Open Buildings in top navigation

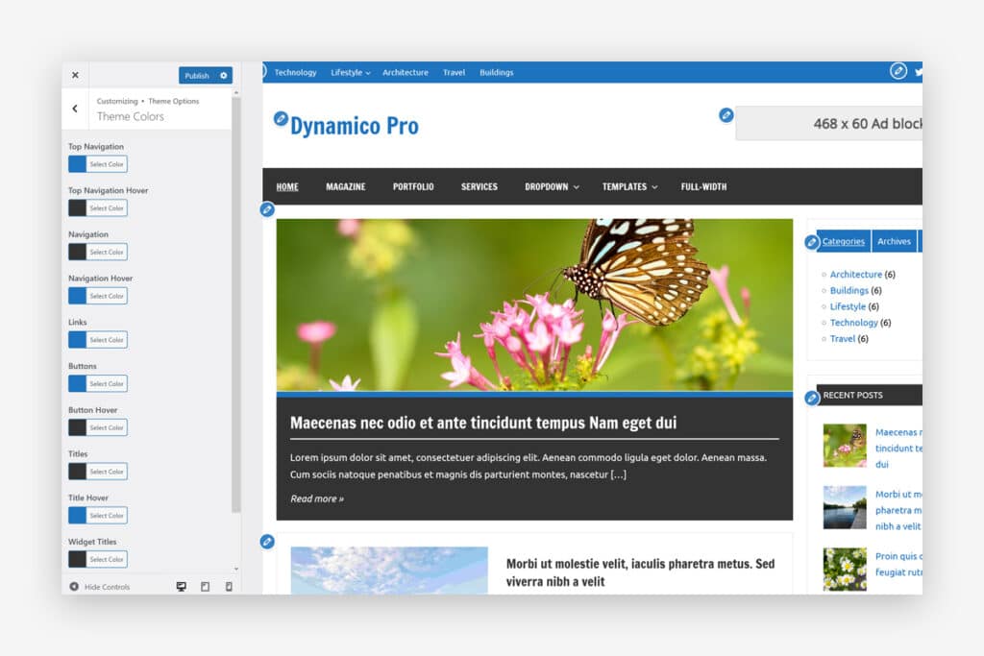[x=497, y=73]
